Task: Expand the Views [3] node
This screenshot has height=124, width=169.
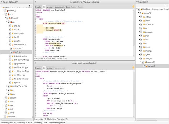Action: [x=8, y=37]
